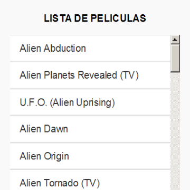Image resolution: width=190 pixels, height=190 pixels.
Task: Select the Alien Dawn movie item
Action: 90,129
